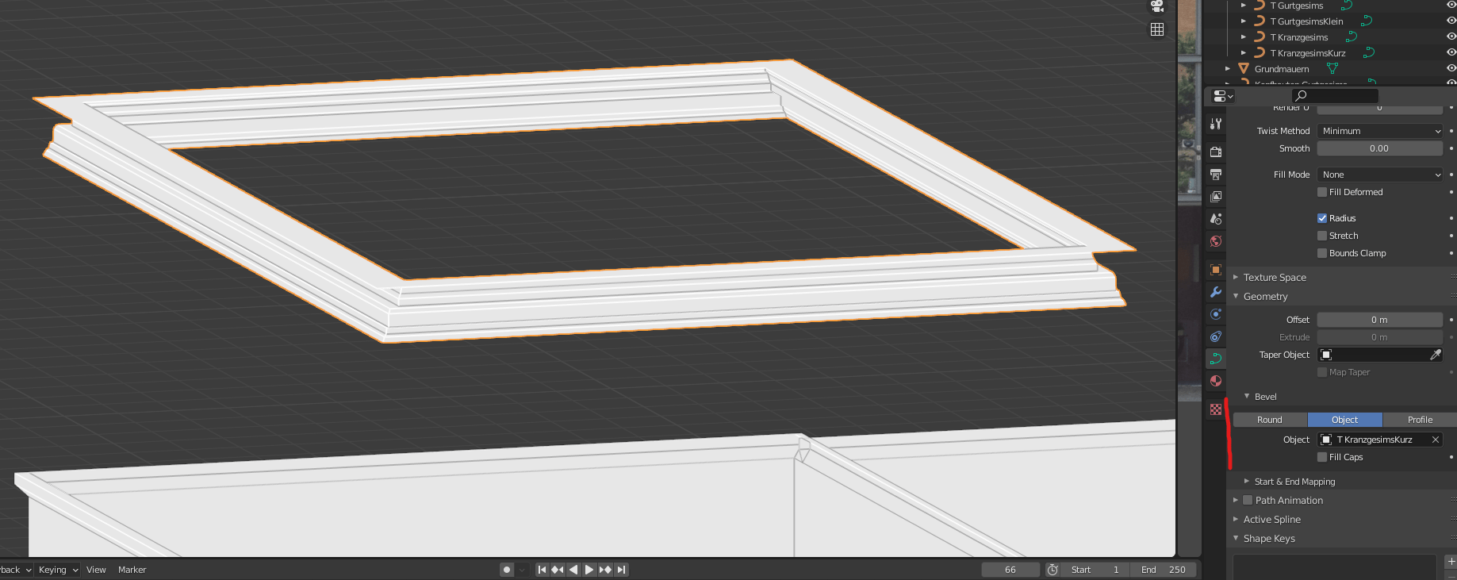Open the Scene properties tab
Screen dimensions: 1457x580
(1216, 218)
